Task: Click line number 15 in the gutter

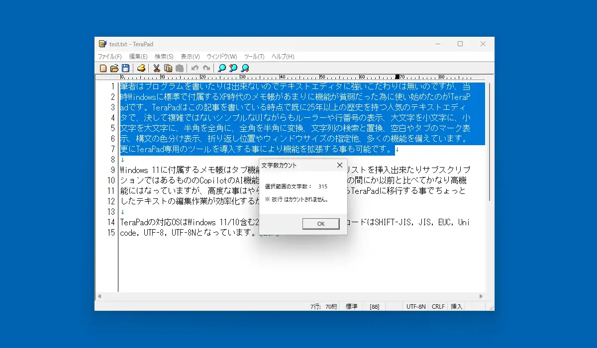Action: pos(111,233)
